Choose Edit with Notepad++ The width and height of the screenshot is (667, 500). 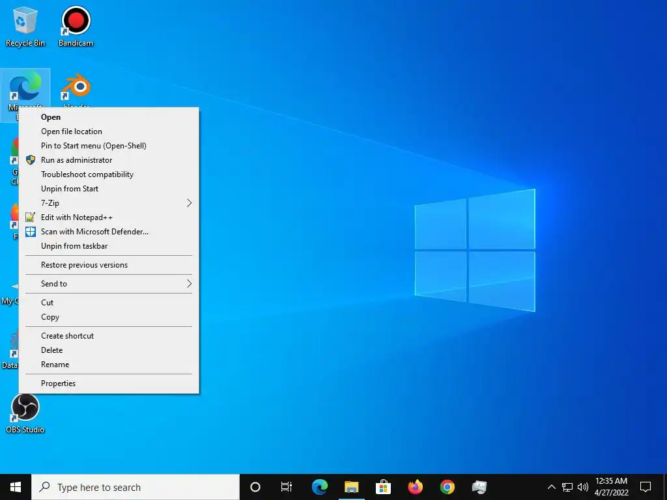click(x=109, y=217)
